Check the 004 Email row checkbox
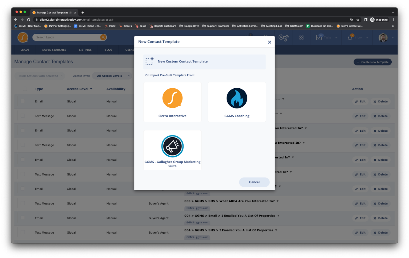Image resolution: width=409 pixels, height=258 pixels. point(23,218)
